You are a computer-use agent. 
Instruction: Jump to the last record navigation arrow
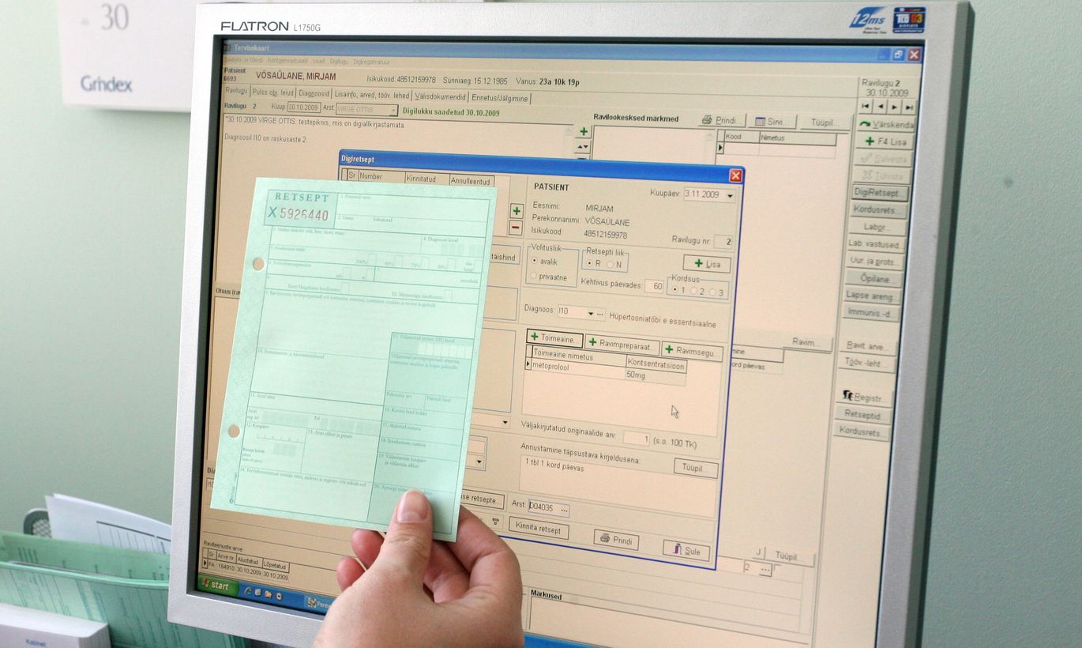click(x=909, y=107)
